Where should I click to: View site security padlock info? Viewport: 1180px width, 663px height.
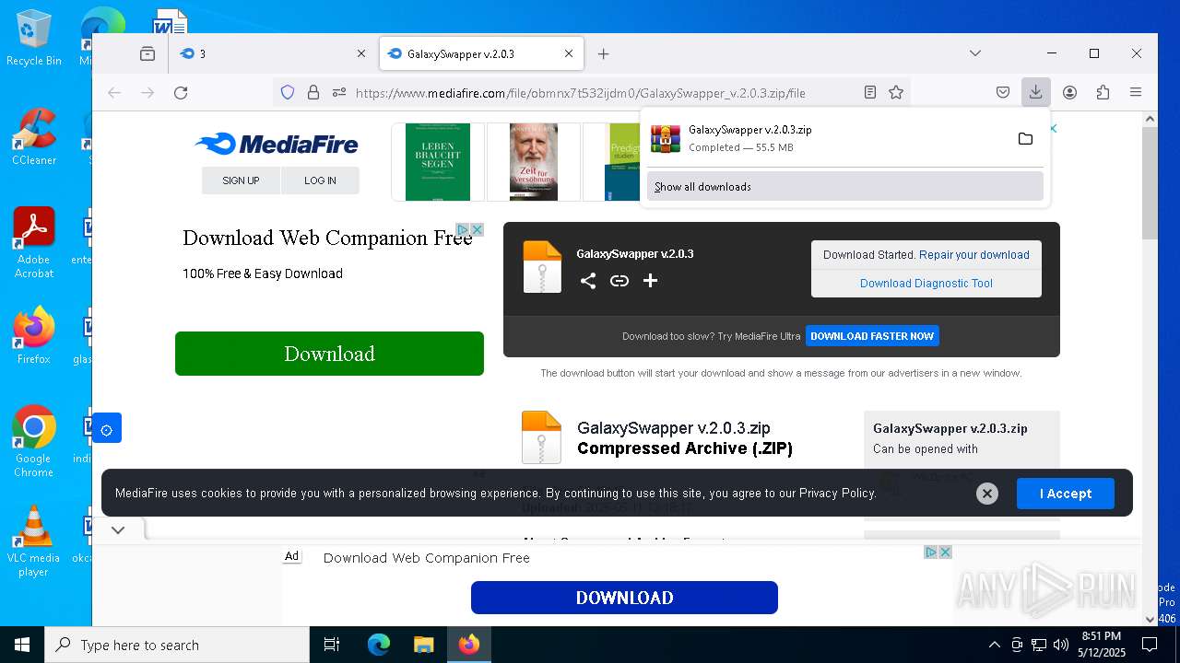(x=313, y=92)
